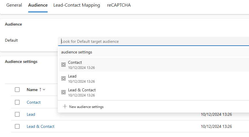Select the Lead & Contact row checkbox
Screen dimensions: 249x137
tap(17, 126)
